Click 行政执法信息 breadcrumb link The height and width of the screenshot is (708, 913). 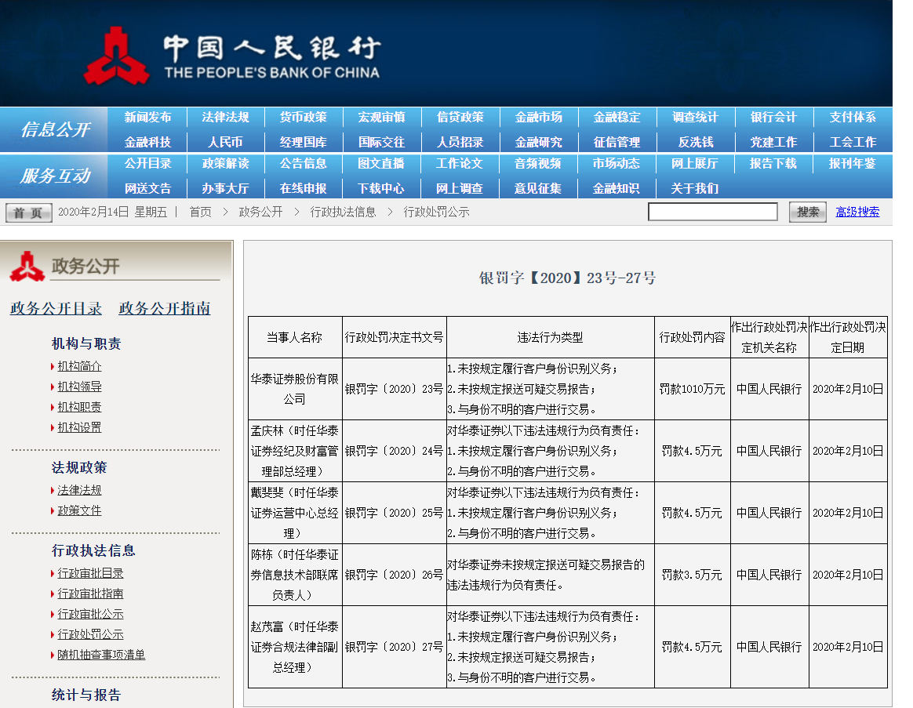(x=343, y=212)
